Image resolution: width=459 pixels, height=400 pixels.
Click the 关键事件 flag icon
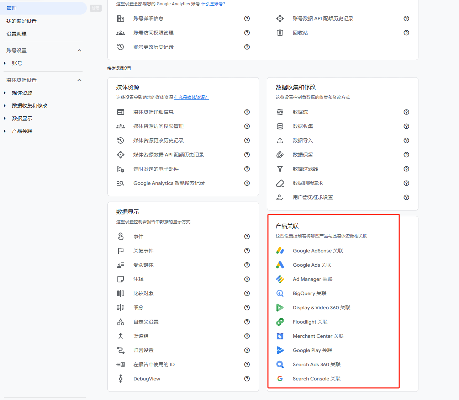121,251
